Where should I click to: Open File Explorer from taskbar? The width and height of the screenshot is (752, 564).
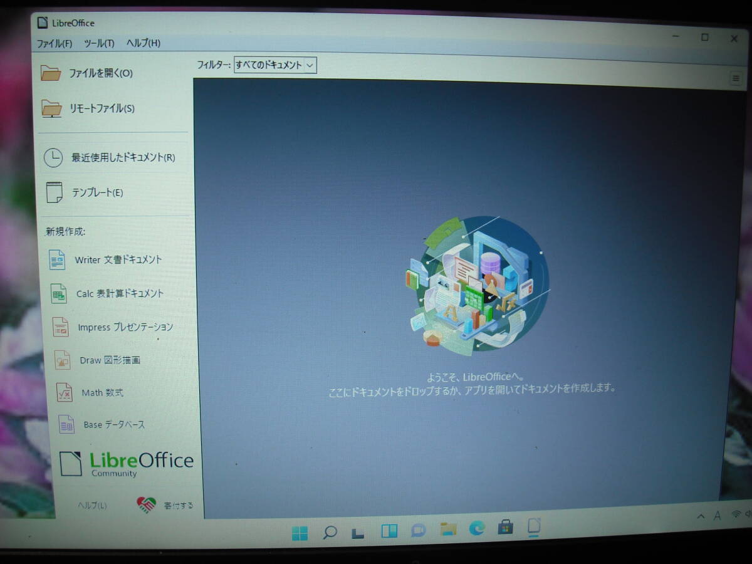point(447,530)
